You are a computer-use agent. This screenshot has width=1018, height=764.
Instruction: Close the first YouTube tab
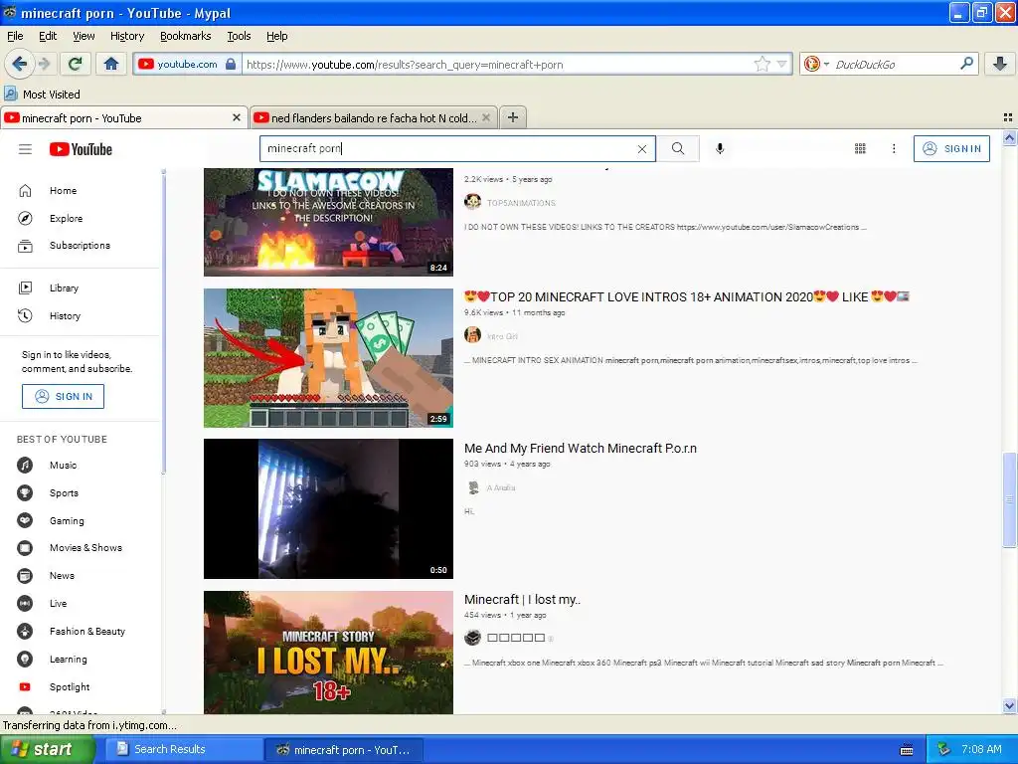(x=237, y=117)
